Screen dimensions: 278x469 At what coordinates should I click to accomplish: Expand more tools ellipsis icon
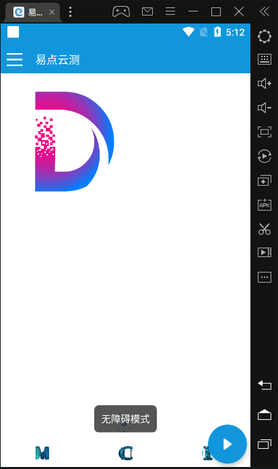tap(265, 277)
